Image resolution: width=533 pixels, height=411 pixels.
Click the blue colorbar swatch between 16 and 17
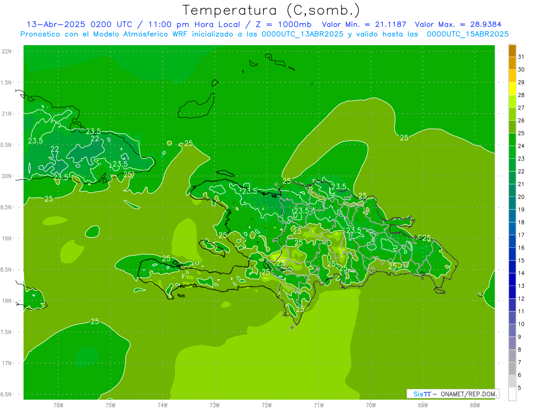click(x=512, y=241)
